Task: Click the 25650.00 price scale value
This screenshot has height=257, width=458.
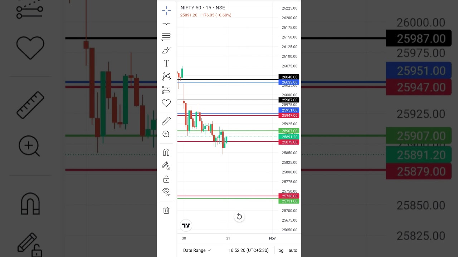Action: click(x=289, y=230)
